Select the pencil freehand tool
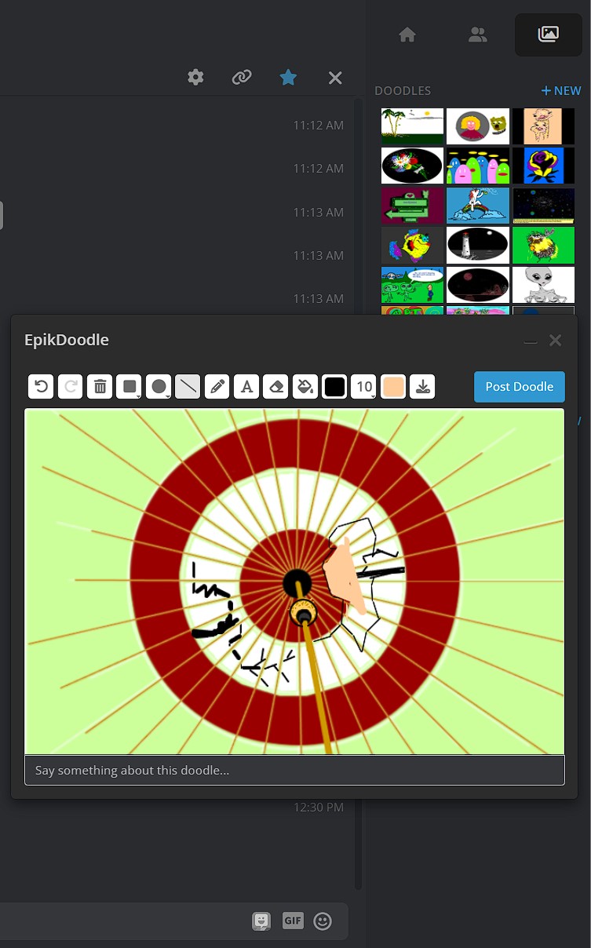The height and width of the screenshot is (948, 591). pos(217,386)
